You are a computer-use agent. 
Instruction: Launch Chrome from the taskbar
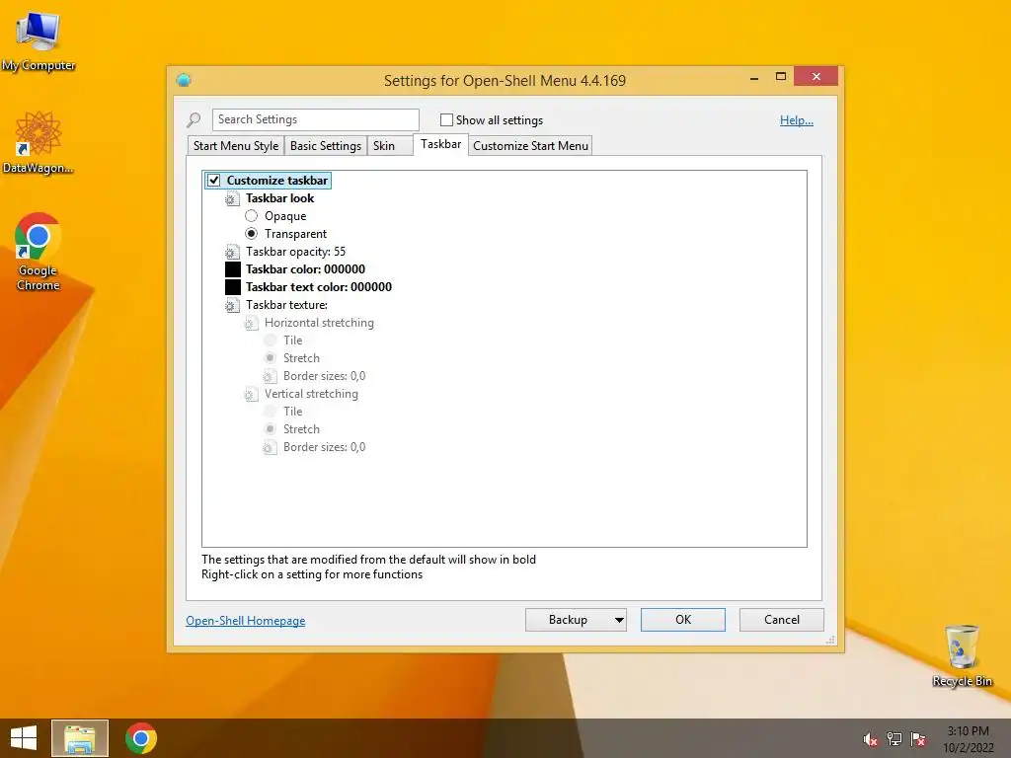click(141, 738)
